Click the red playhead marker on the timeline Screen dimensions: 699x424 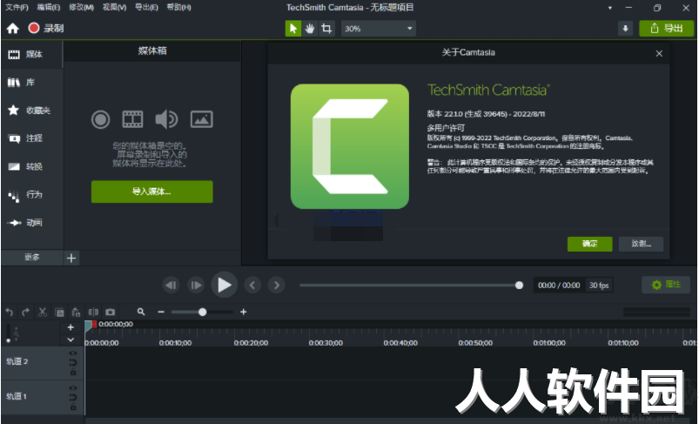coord(94,325)
